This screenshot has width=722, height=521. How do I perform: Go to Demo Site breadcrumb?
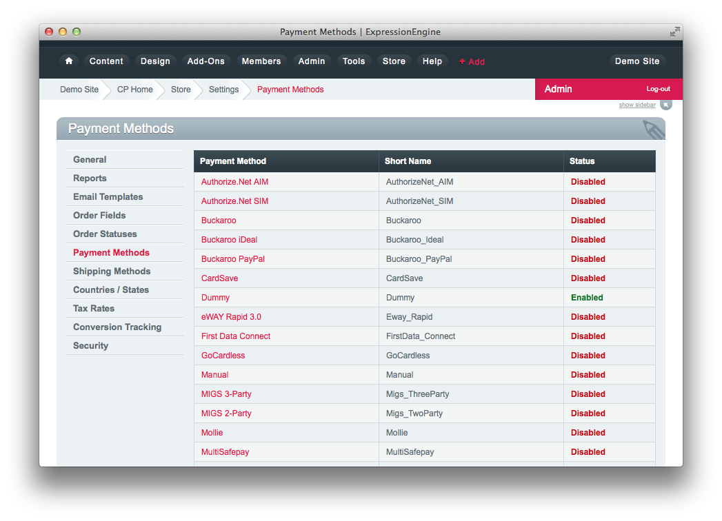pyautogui.click(x=79, y=90)
